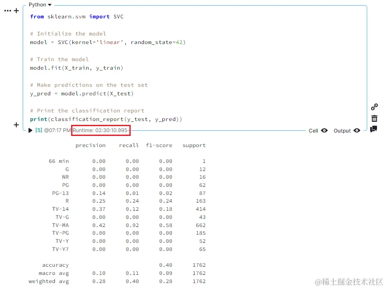
Task: Click the TV-14 precision value 0.37
Action: [99, 209]
